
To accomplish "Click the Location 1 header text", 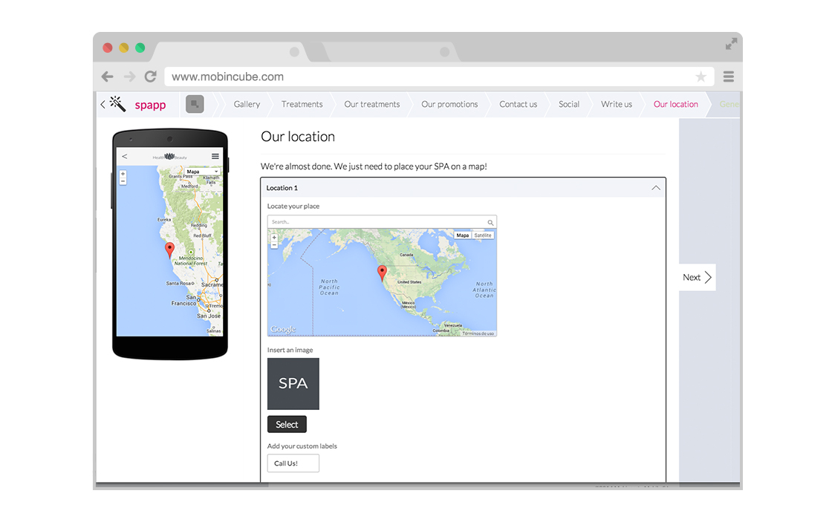I will 282,188.
